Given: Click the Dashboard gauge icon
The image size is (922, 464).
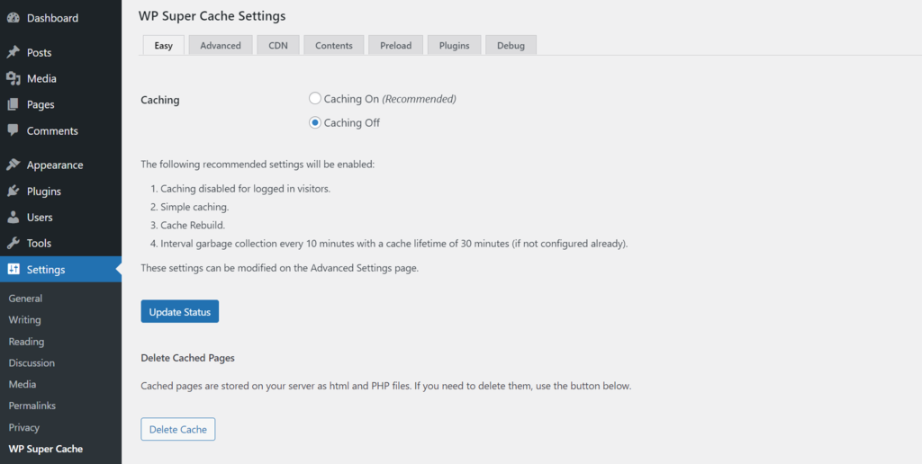Looking at the screenshot, I should [x=14, y=18].
